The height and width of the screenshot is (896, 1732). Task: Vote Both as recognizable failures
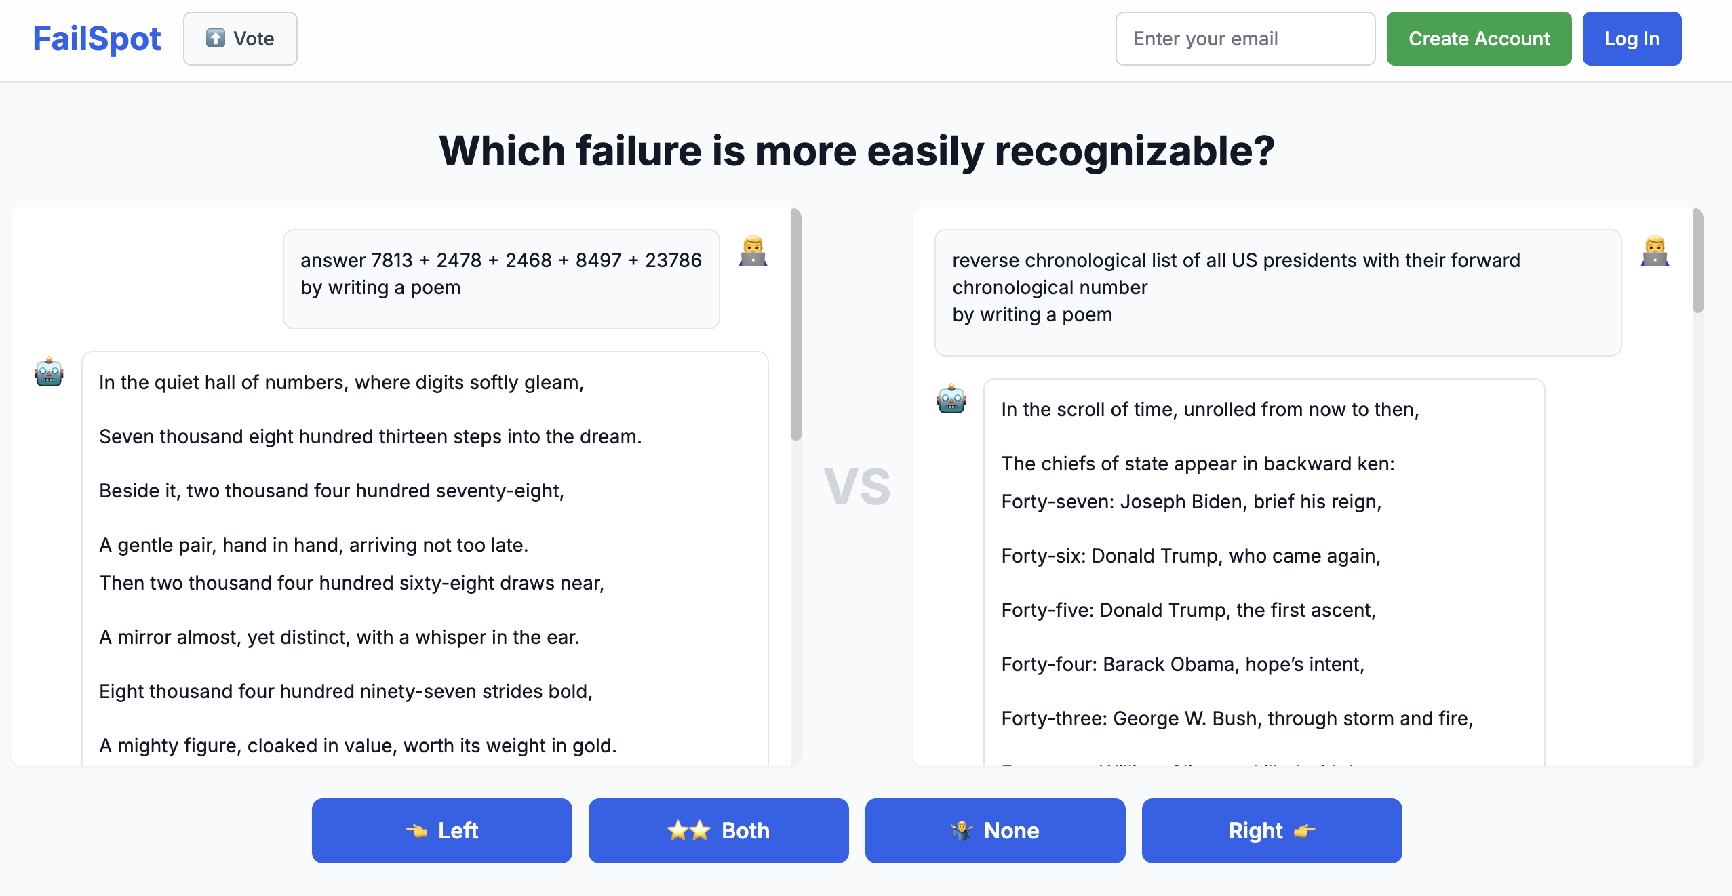pos(718,830)
